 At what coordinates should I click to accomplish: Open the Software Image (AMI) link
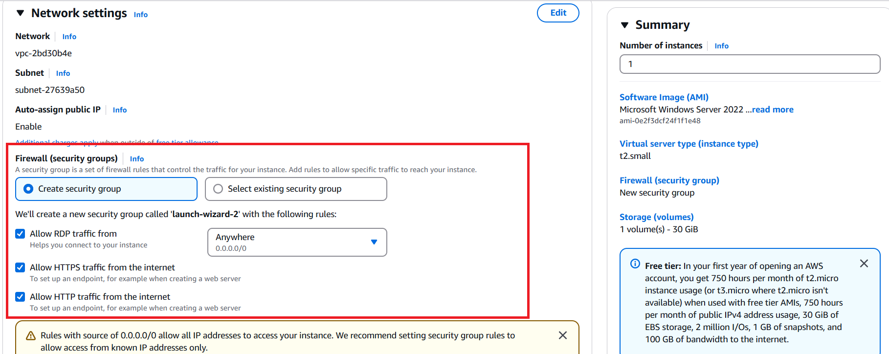coord(664,97)
